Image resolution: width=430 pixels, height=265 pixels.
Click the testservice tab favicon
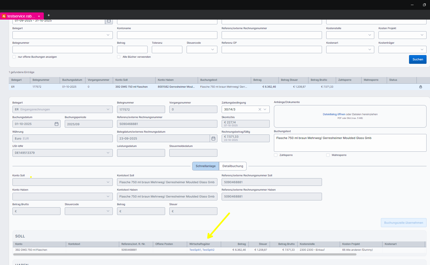[4, 16]
